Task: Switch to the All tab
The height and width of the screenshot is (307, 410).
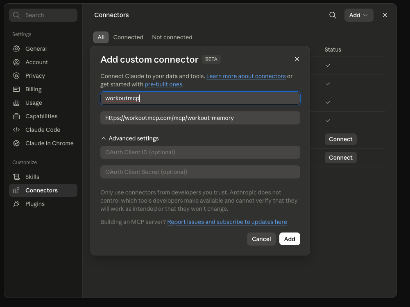Action: [101, 37]
